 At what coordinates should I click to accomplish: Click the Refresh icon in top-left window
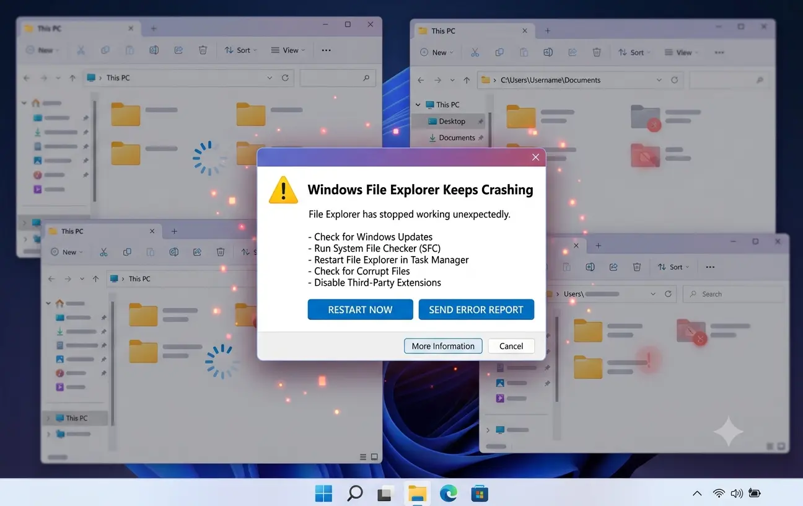pos(285,78)
